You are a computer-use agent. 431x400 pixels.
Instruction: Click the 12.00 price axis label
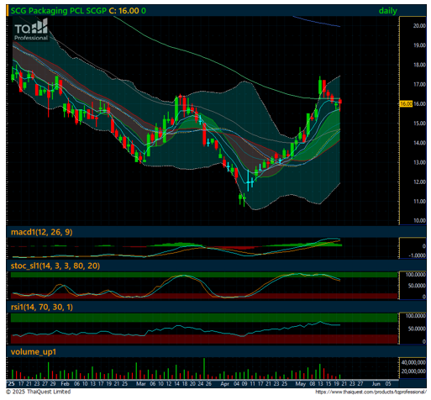pyautogui.click(x=419, y=182)
